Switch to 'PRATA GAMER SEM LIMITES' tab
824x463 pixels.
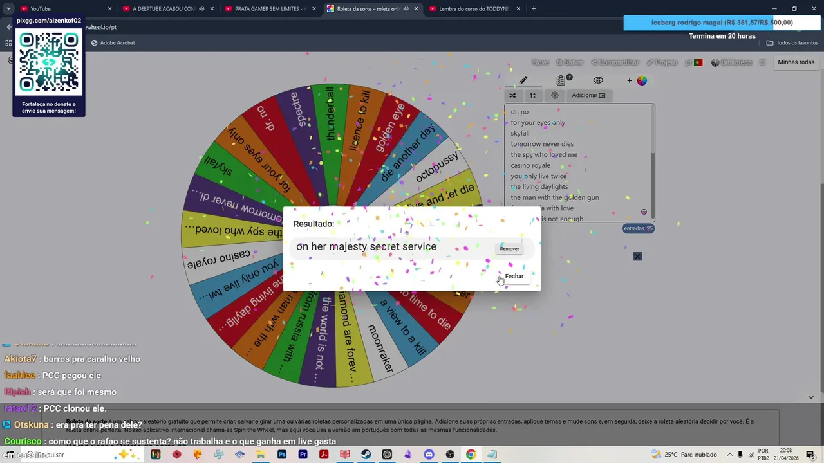click(269, 8)
